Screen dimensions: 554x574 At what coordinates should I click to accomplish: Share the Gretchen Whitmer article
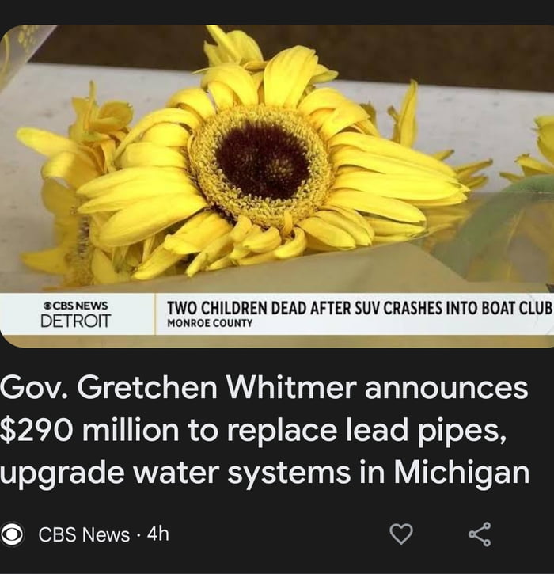480,534
